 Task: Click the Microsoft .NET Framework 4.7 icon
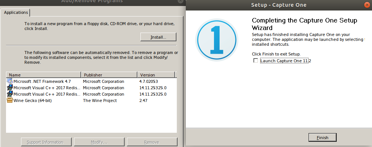point(10,81)
